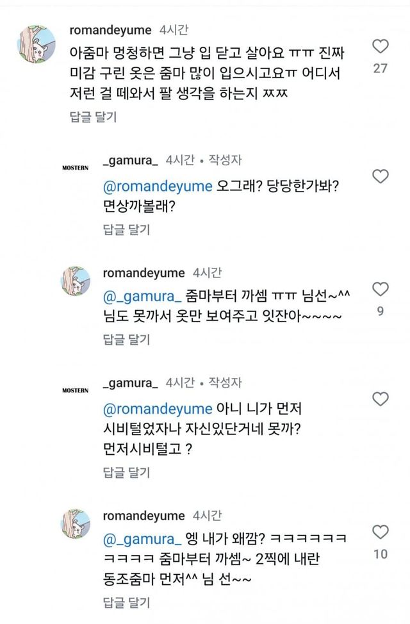Tap @_gamura_ mention before '줌마부터 까셈 ㅠㅠ'
410x624 pixels.
click(140, 295)
